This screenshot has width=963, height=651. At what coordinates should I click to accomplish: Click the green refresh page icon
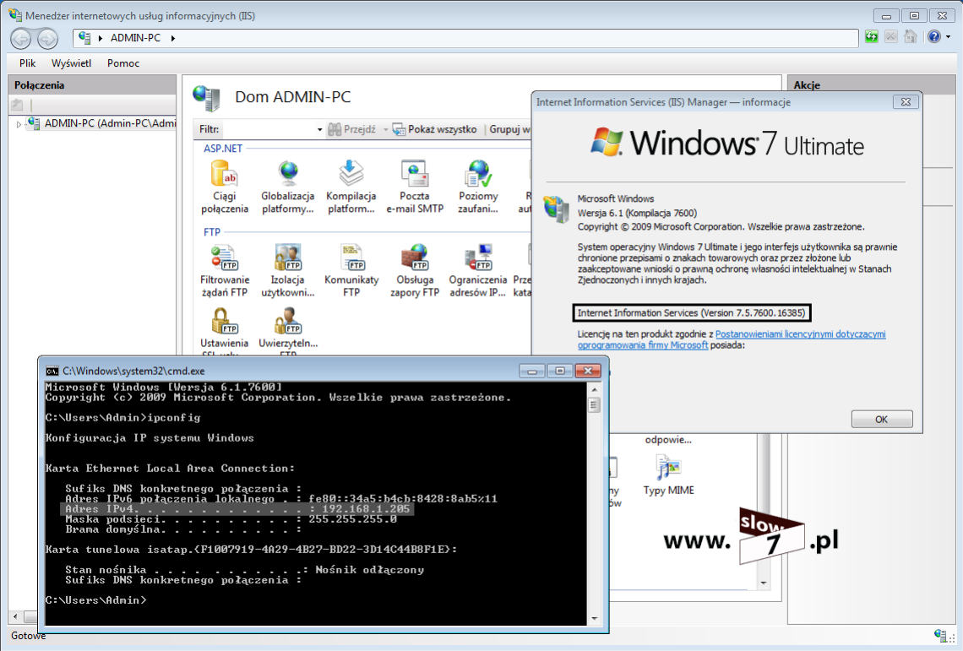click(872, 37)
